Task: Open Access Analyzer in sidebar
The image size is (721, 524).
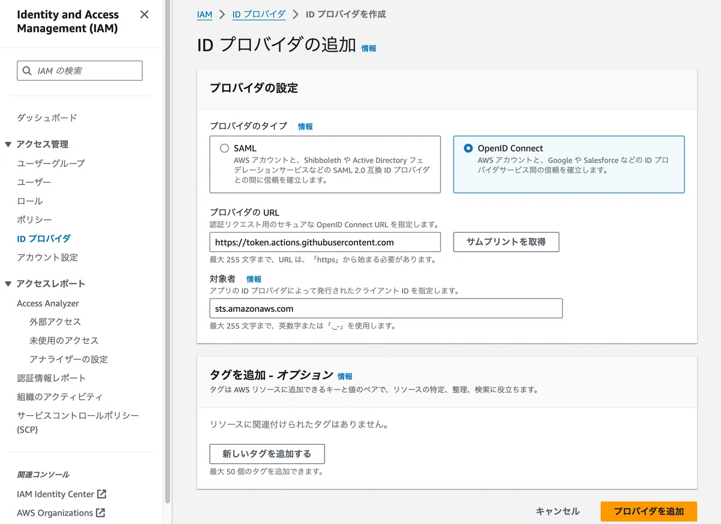Action: (x=48, y=303)
